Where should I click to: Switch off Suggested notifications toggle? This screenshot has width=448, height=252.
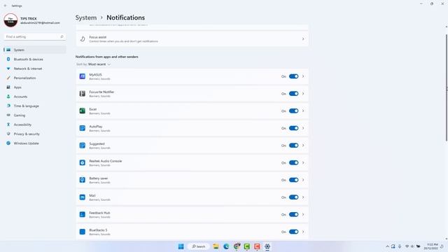(x=293, y=146)
